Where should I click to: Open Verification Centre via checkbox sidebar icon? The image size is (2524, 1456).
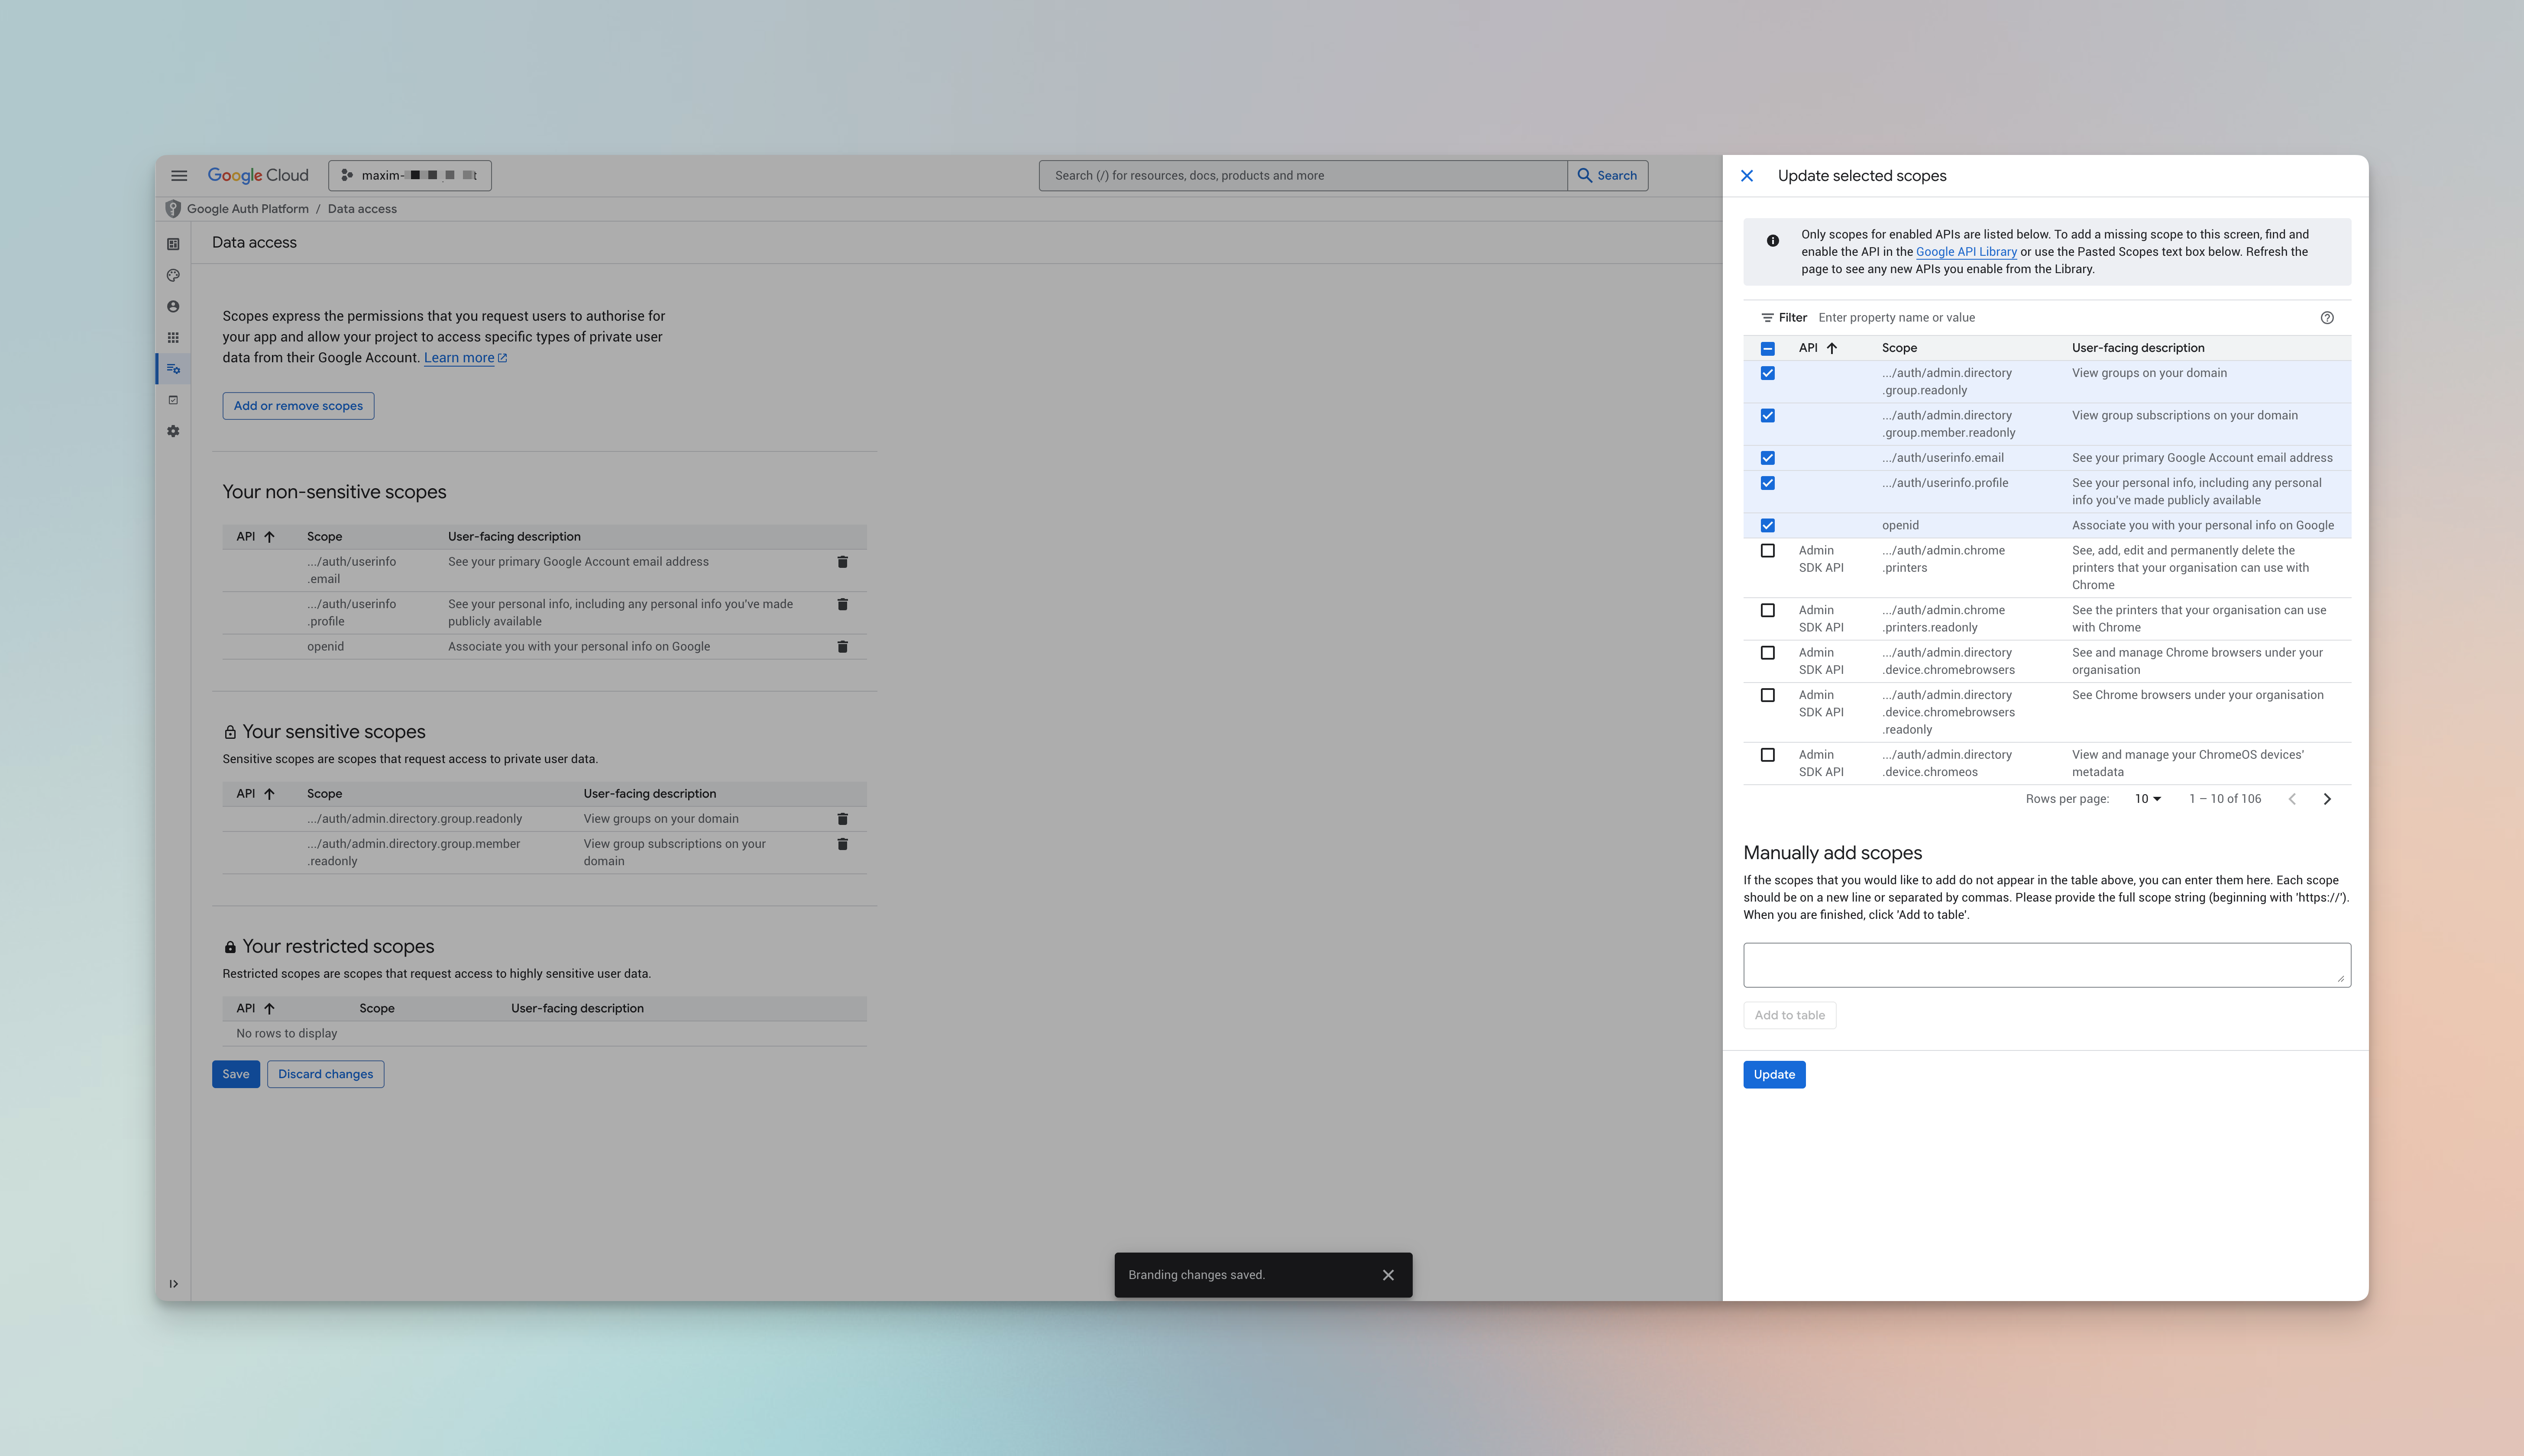click(173, 400)
